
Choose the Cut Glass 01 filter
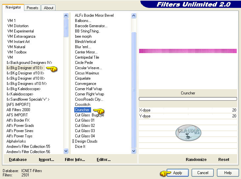(85, 120)
